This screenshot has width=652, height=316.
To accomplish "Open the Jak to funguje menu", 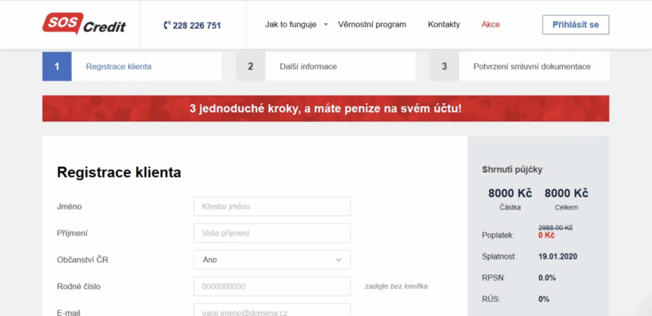I will (291, 25).
